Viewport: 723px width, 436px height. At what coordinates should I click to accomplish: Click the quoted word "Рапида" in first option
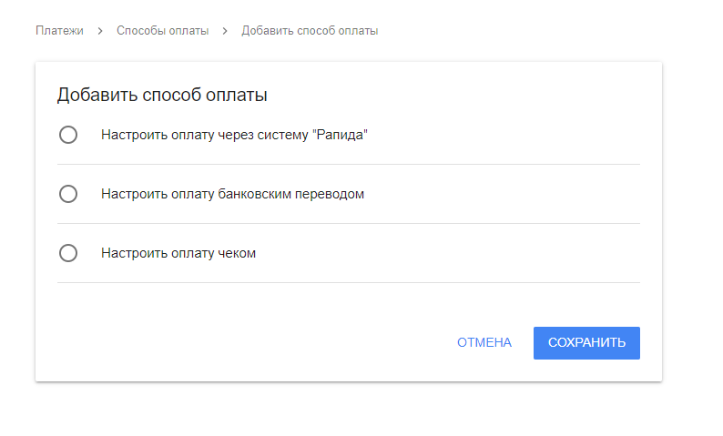coord(340,135)
